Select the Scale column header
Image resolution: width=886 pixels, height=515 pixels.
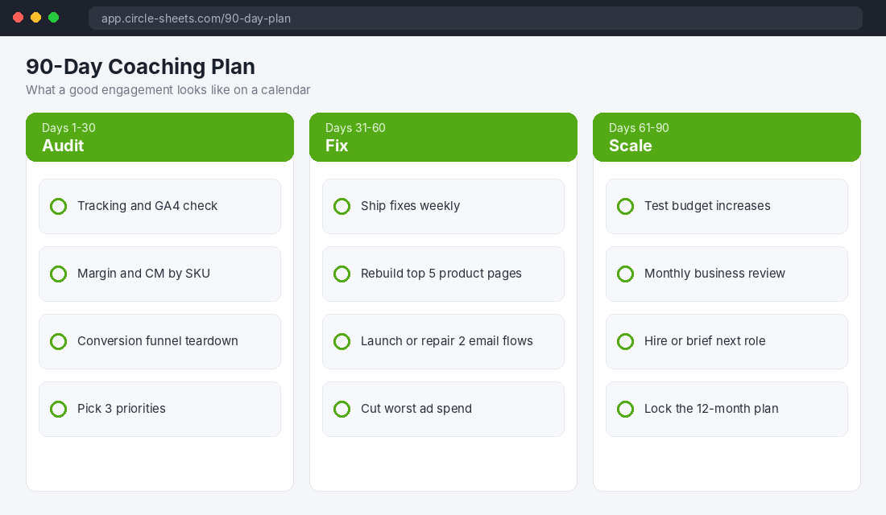point(727,138)
